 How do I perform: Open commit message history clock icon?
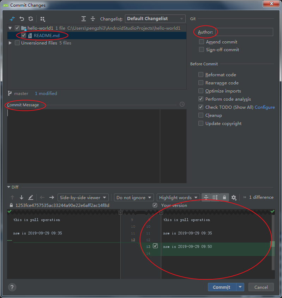[x=182, y=104]
